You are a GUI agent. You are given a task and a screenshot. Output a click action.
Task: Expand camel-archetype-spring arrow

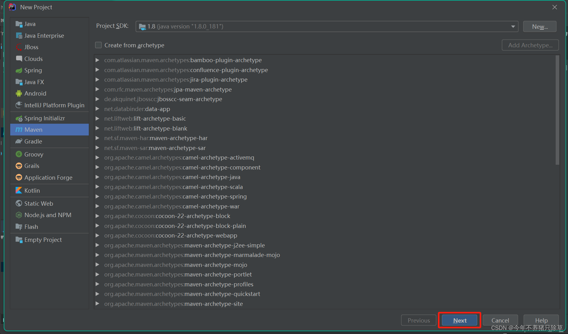[x=97, y=196]
